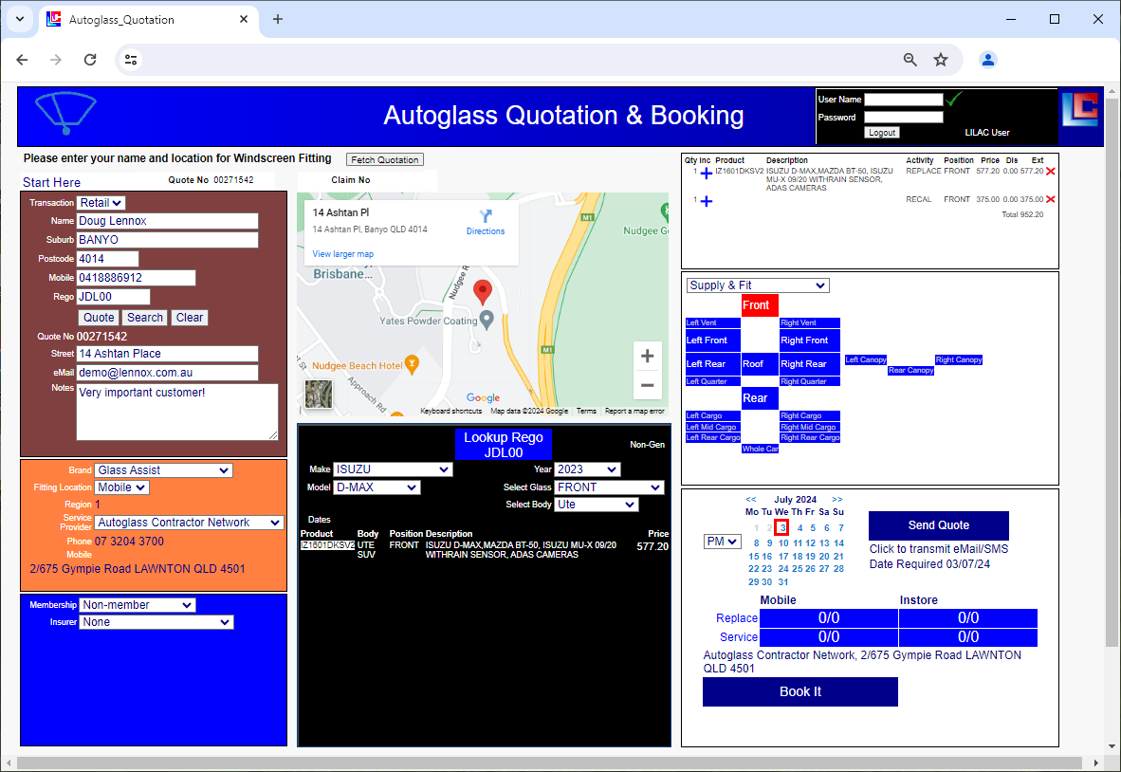
Task: Click the red map pin marker
Action: click(x=483, y=292)
